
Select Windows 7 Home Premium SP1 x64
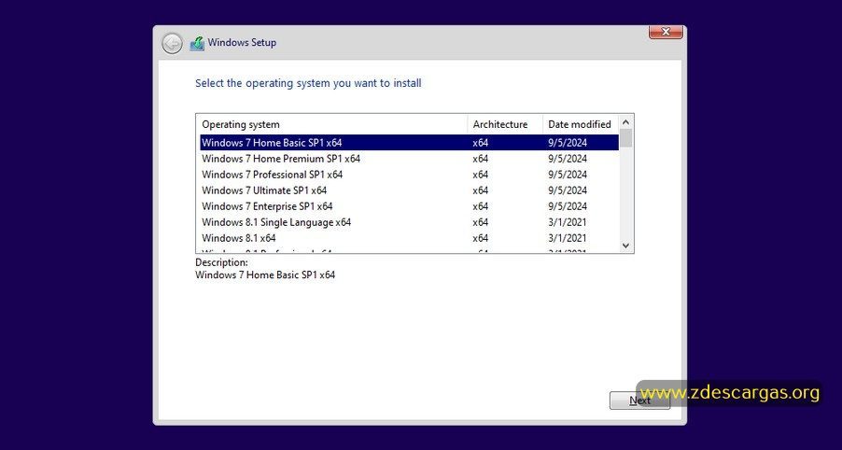[409, 159]
